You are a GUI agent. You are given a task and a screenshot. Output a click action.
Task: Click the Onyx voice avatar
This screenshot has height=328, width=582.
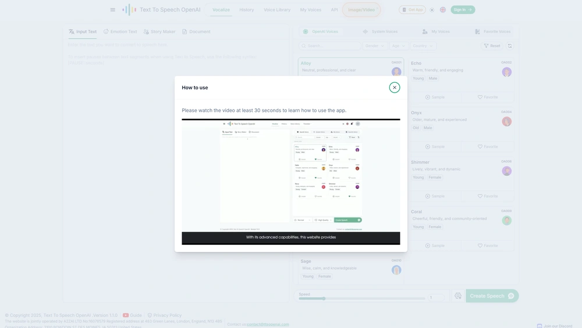pyautogui.click(x=507, y=121)
